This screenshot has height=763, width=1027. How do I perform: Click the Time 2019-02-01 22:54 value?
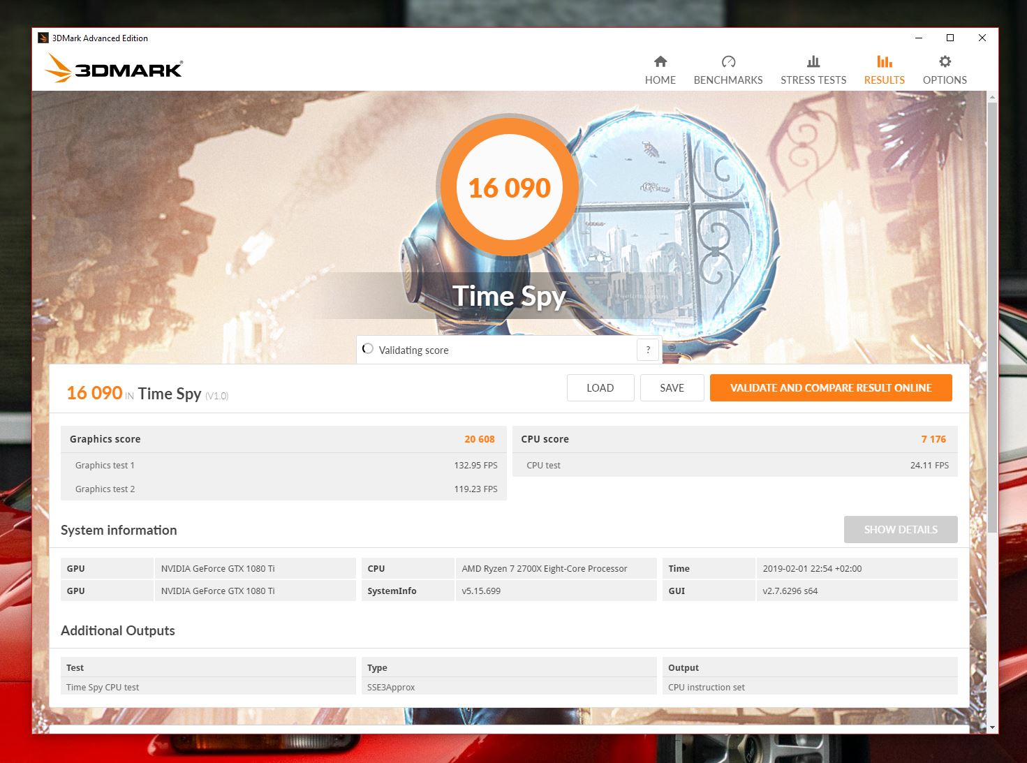857,568
